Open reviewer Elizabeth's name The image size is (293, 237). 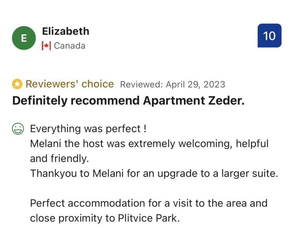pyautogui.click(x=65, y=31)
